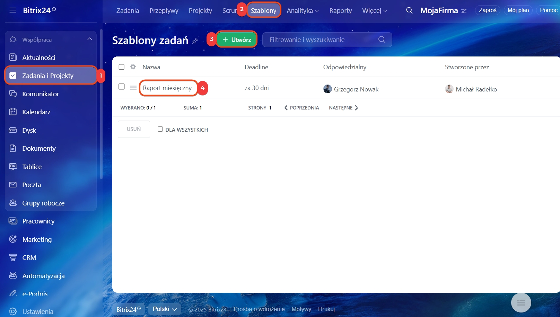Click the USUŃ delete button

[x=134, y=129]
